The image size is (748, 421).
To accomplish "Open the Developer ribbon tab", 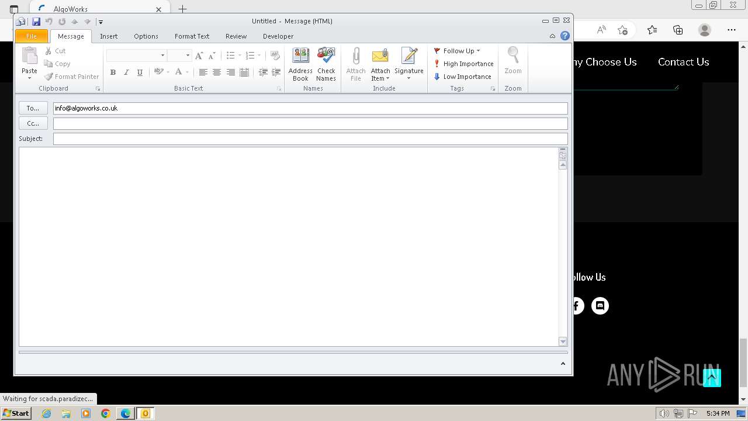I will click(278, 36).
